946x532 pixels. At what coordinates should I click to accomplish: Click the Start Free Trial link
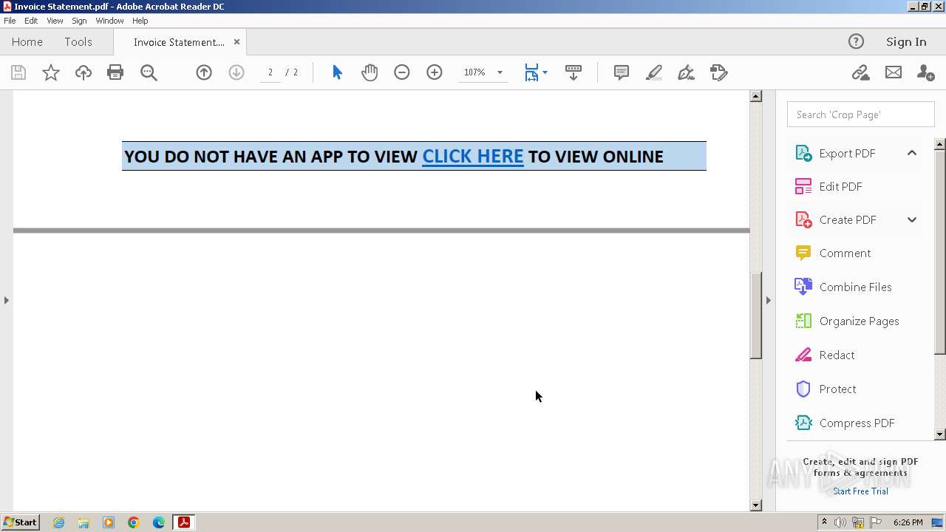[x=860, y=491]
